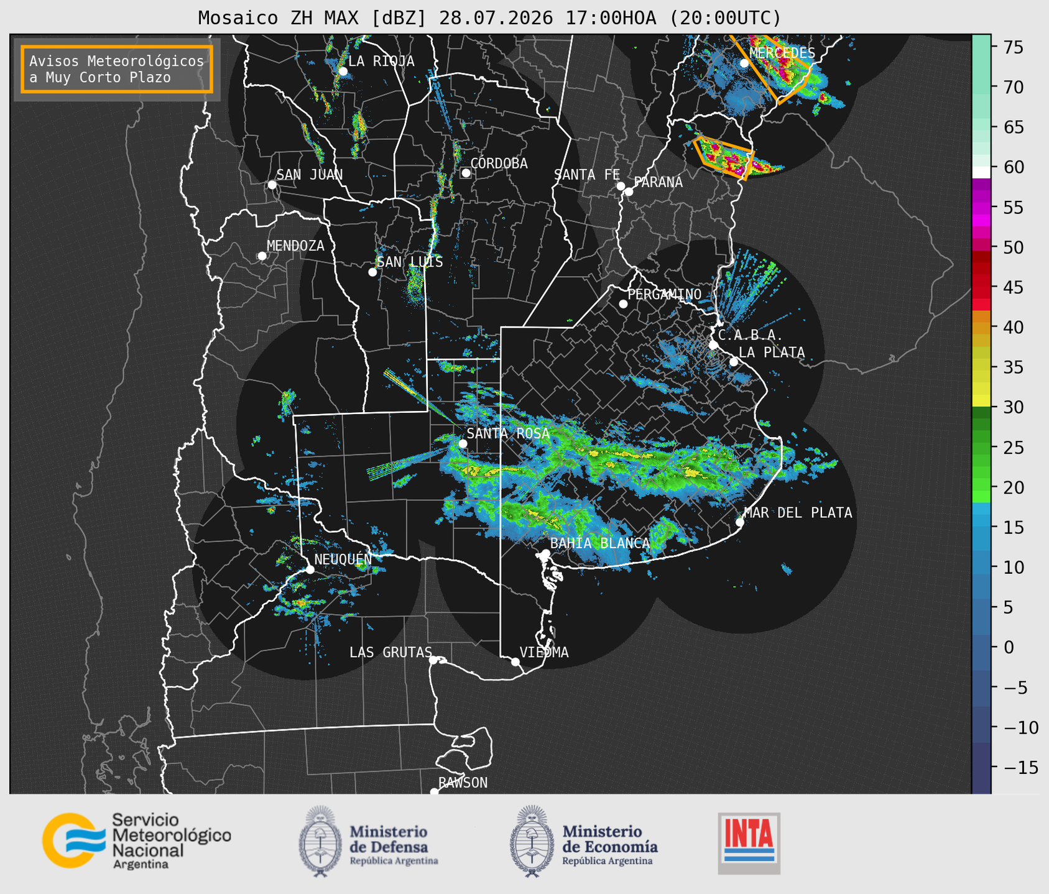1049x894 pixels.
Task: Click the yellow 30 dBZ color band
Action: [x=981, y=402]
